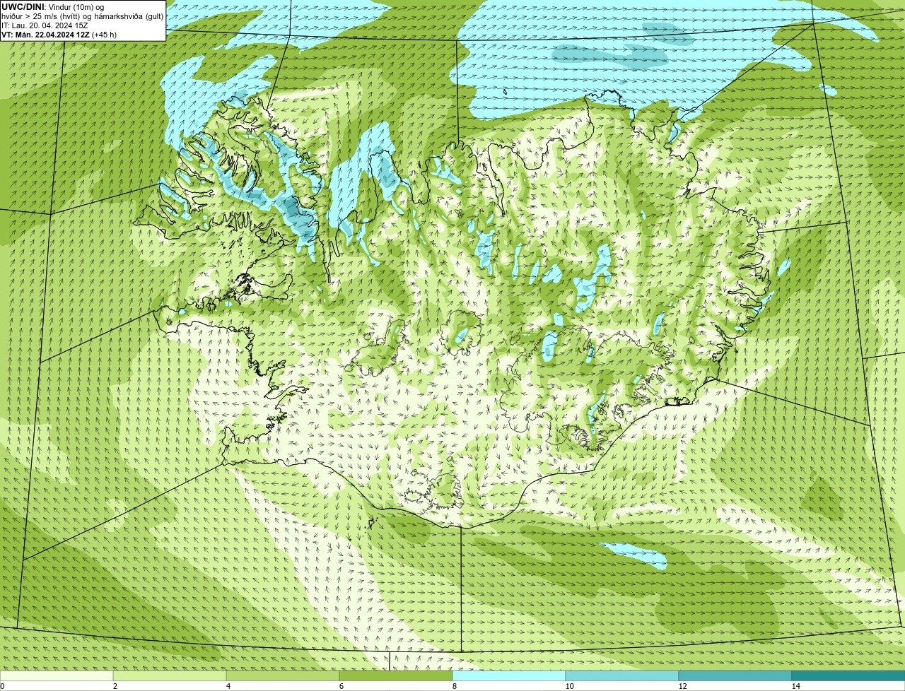
Task: Click the 2–4 m/s light green legend swatch
Action: click(170, 675)
